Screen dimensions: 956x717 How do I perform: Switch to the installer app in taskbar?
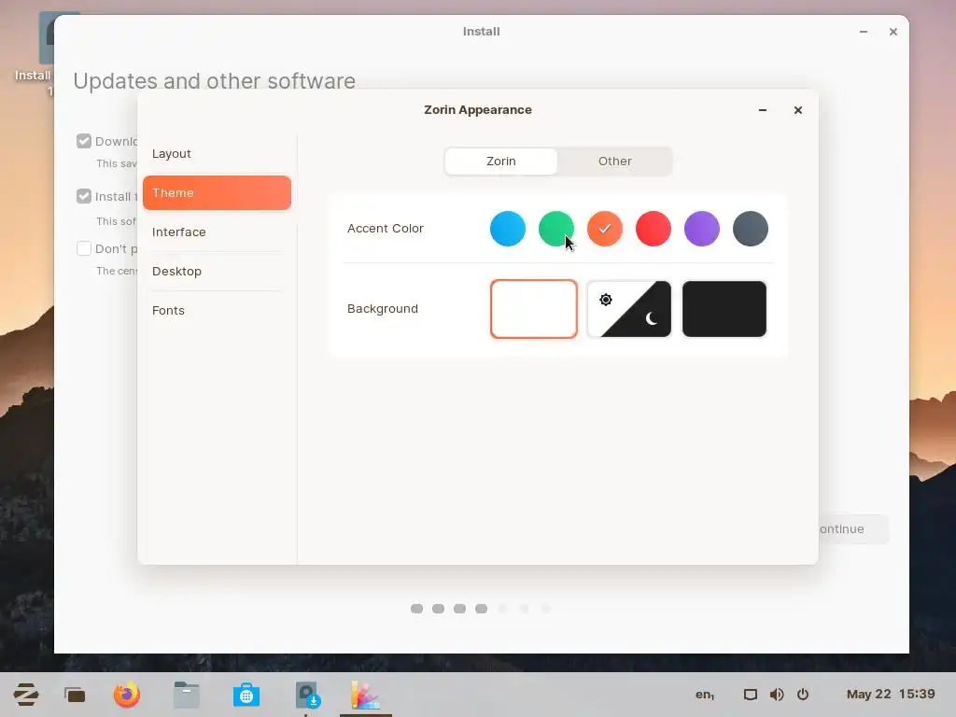(306, 695)
